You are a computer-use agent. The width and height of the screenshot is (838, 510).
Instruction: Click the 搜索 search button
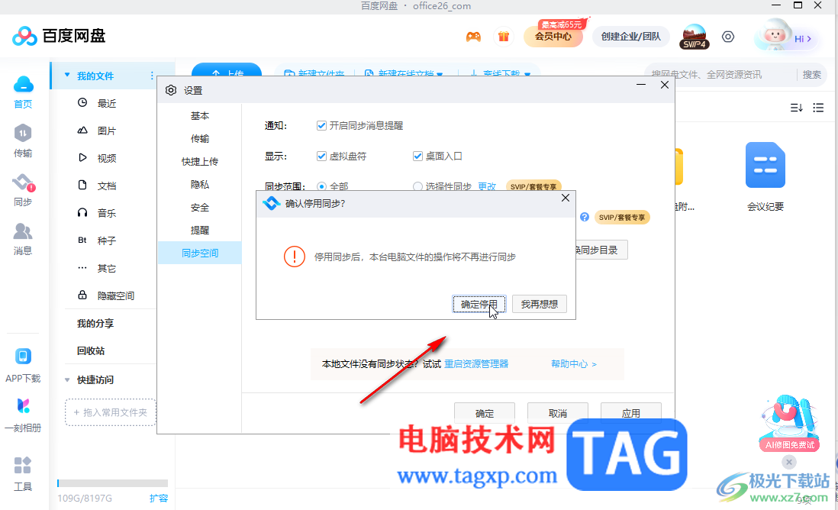pyautogui.click(x=811, y=75)
